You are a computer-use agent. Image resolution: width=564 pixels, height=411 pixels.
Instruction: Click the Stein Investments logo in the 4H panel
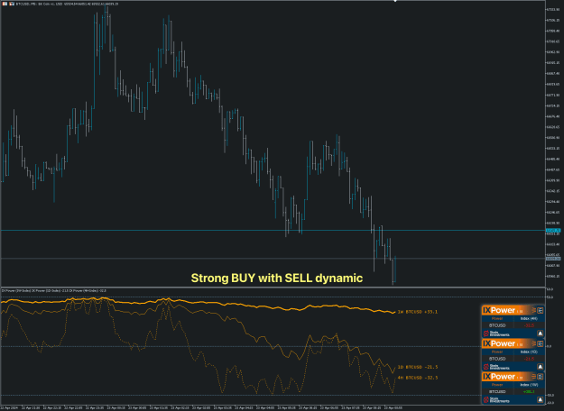(x=496, y=333)
